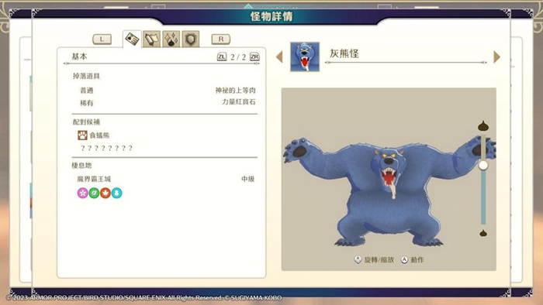This screenshot has height=305, width=543.
Task: Open the shield resistance tab icon
Action: point(191,39)
